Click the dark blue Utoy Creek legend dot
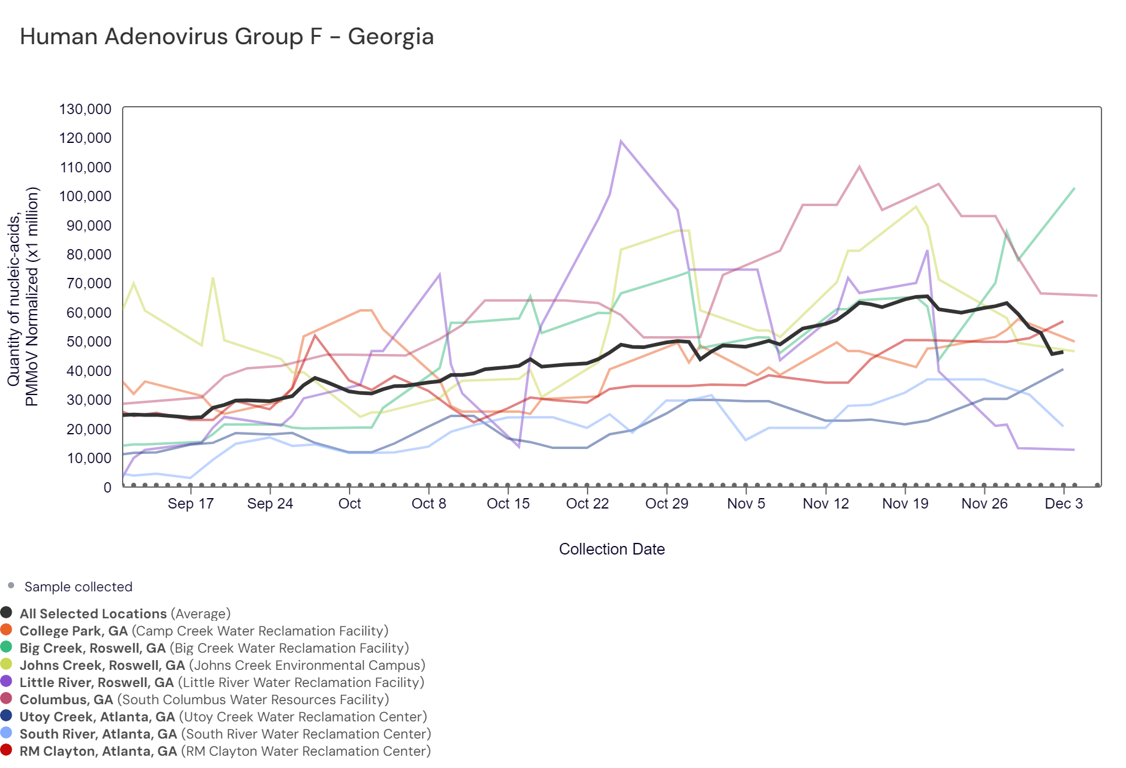This screenshot has height=768, width=1126. (7, 715)
